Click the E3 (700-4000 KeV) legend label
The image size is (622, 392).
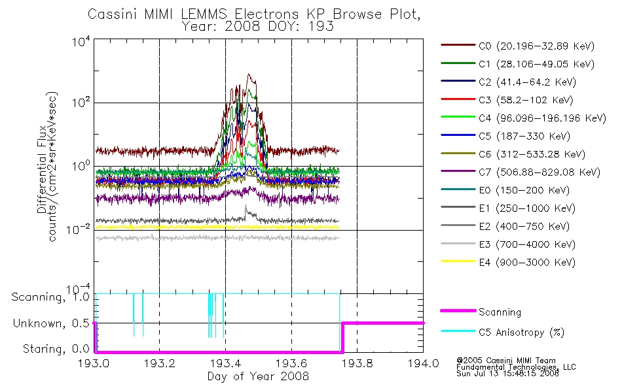[x=527, y=244]
